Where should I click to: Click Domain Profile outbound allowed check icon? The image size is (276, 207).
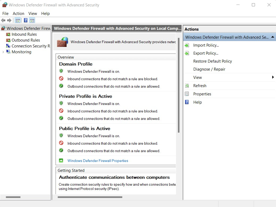tap(61, 86)
